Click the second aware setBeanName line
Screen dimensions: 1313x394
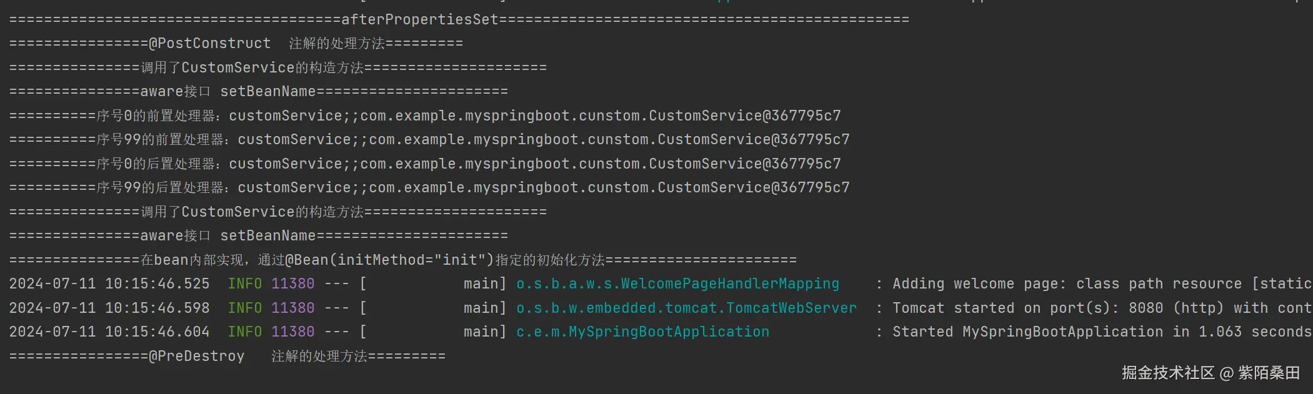point(258,235)
